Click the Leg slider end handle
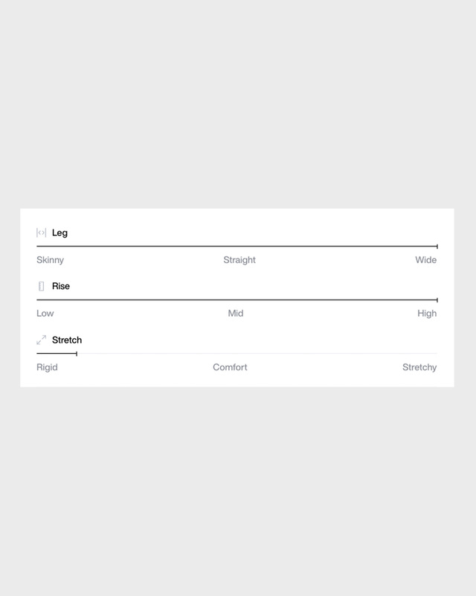The image size is (476, 596). [x=437, y=246]
